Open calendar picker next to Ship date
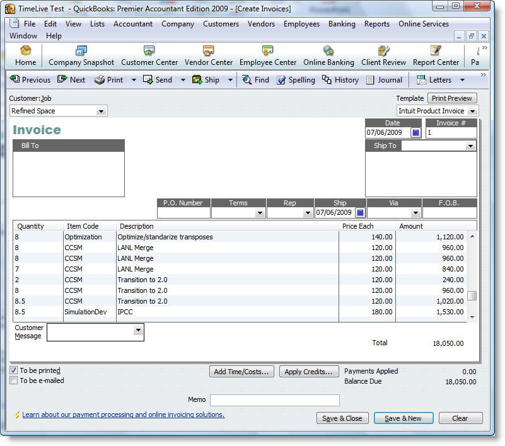 click(360, 213)
